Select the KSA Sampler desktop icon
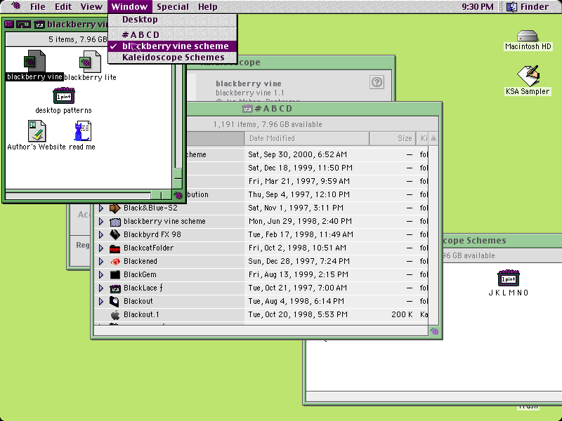The image size is (562, 421). 528,75
